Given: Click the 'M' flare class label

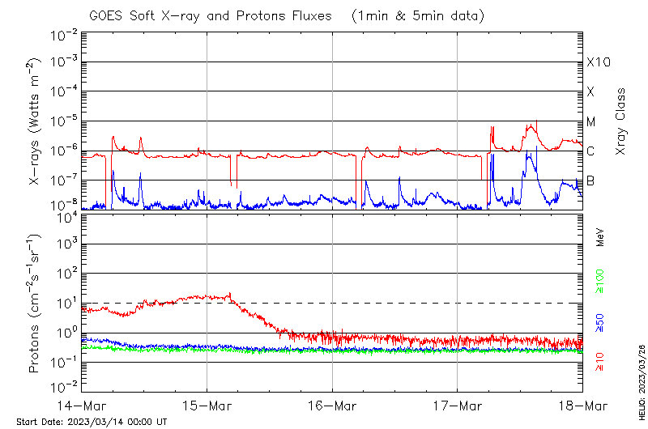Looking at the screenshot, I should click(591, 121).
